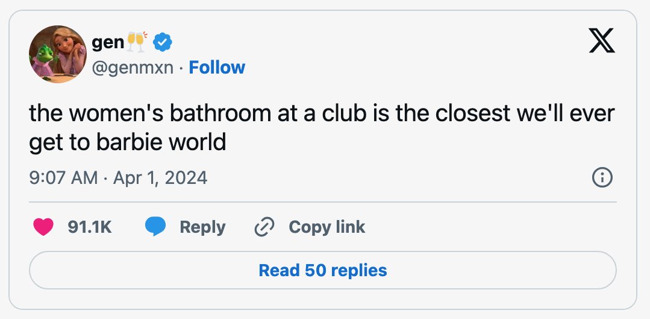Choose the Copy link text

pyautogui.click(x=327, y=227)
